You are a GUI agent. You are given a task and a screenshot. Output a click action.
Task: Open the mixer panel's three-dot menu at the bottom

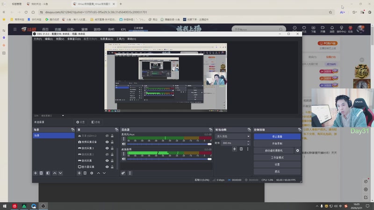pyautogui.click(x=130, y=173)
